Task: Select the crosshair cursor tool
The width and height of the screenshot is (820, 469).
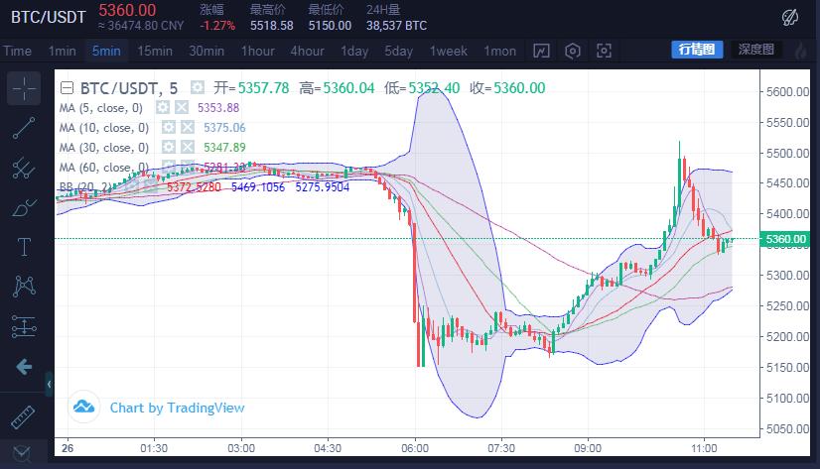Action: 25,88
